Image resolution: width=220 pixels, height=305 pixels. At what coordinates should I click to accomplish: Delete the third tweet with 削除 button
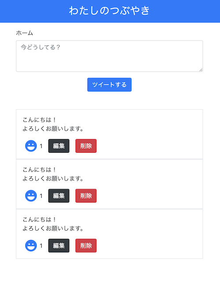click(86, 246)
